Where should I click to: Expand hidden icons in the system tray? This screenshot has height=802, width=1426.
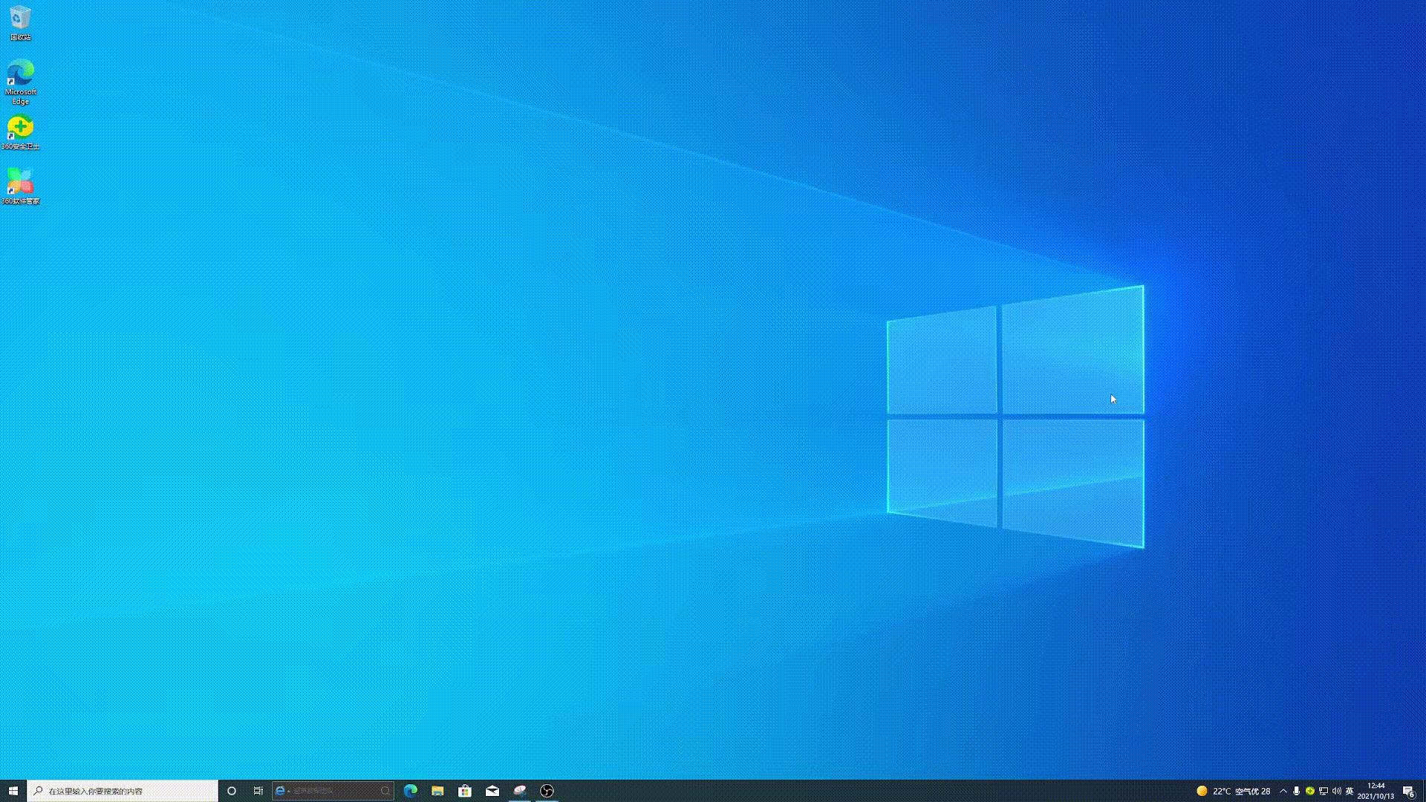1283,791
